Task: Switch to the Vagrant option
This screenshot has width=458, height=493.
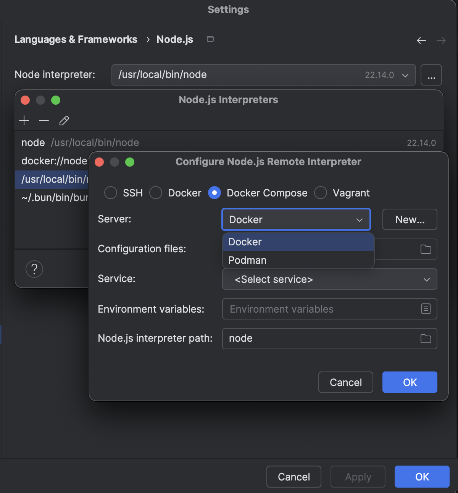Action: [321, 193]
